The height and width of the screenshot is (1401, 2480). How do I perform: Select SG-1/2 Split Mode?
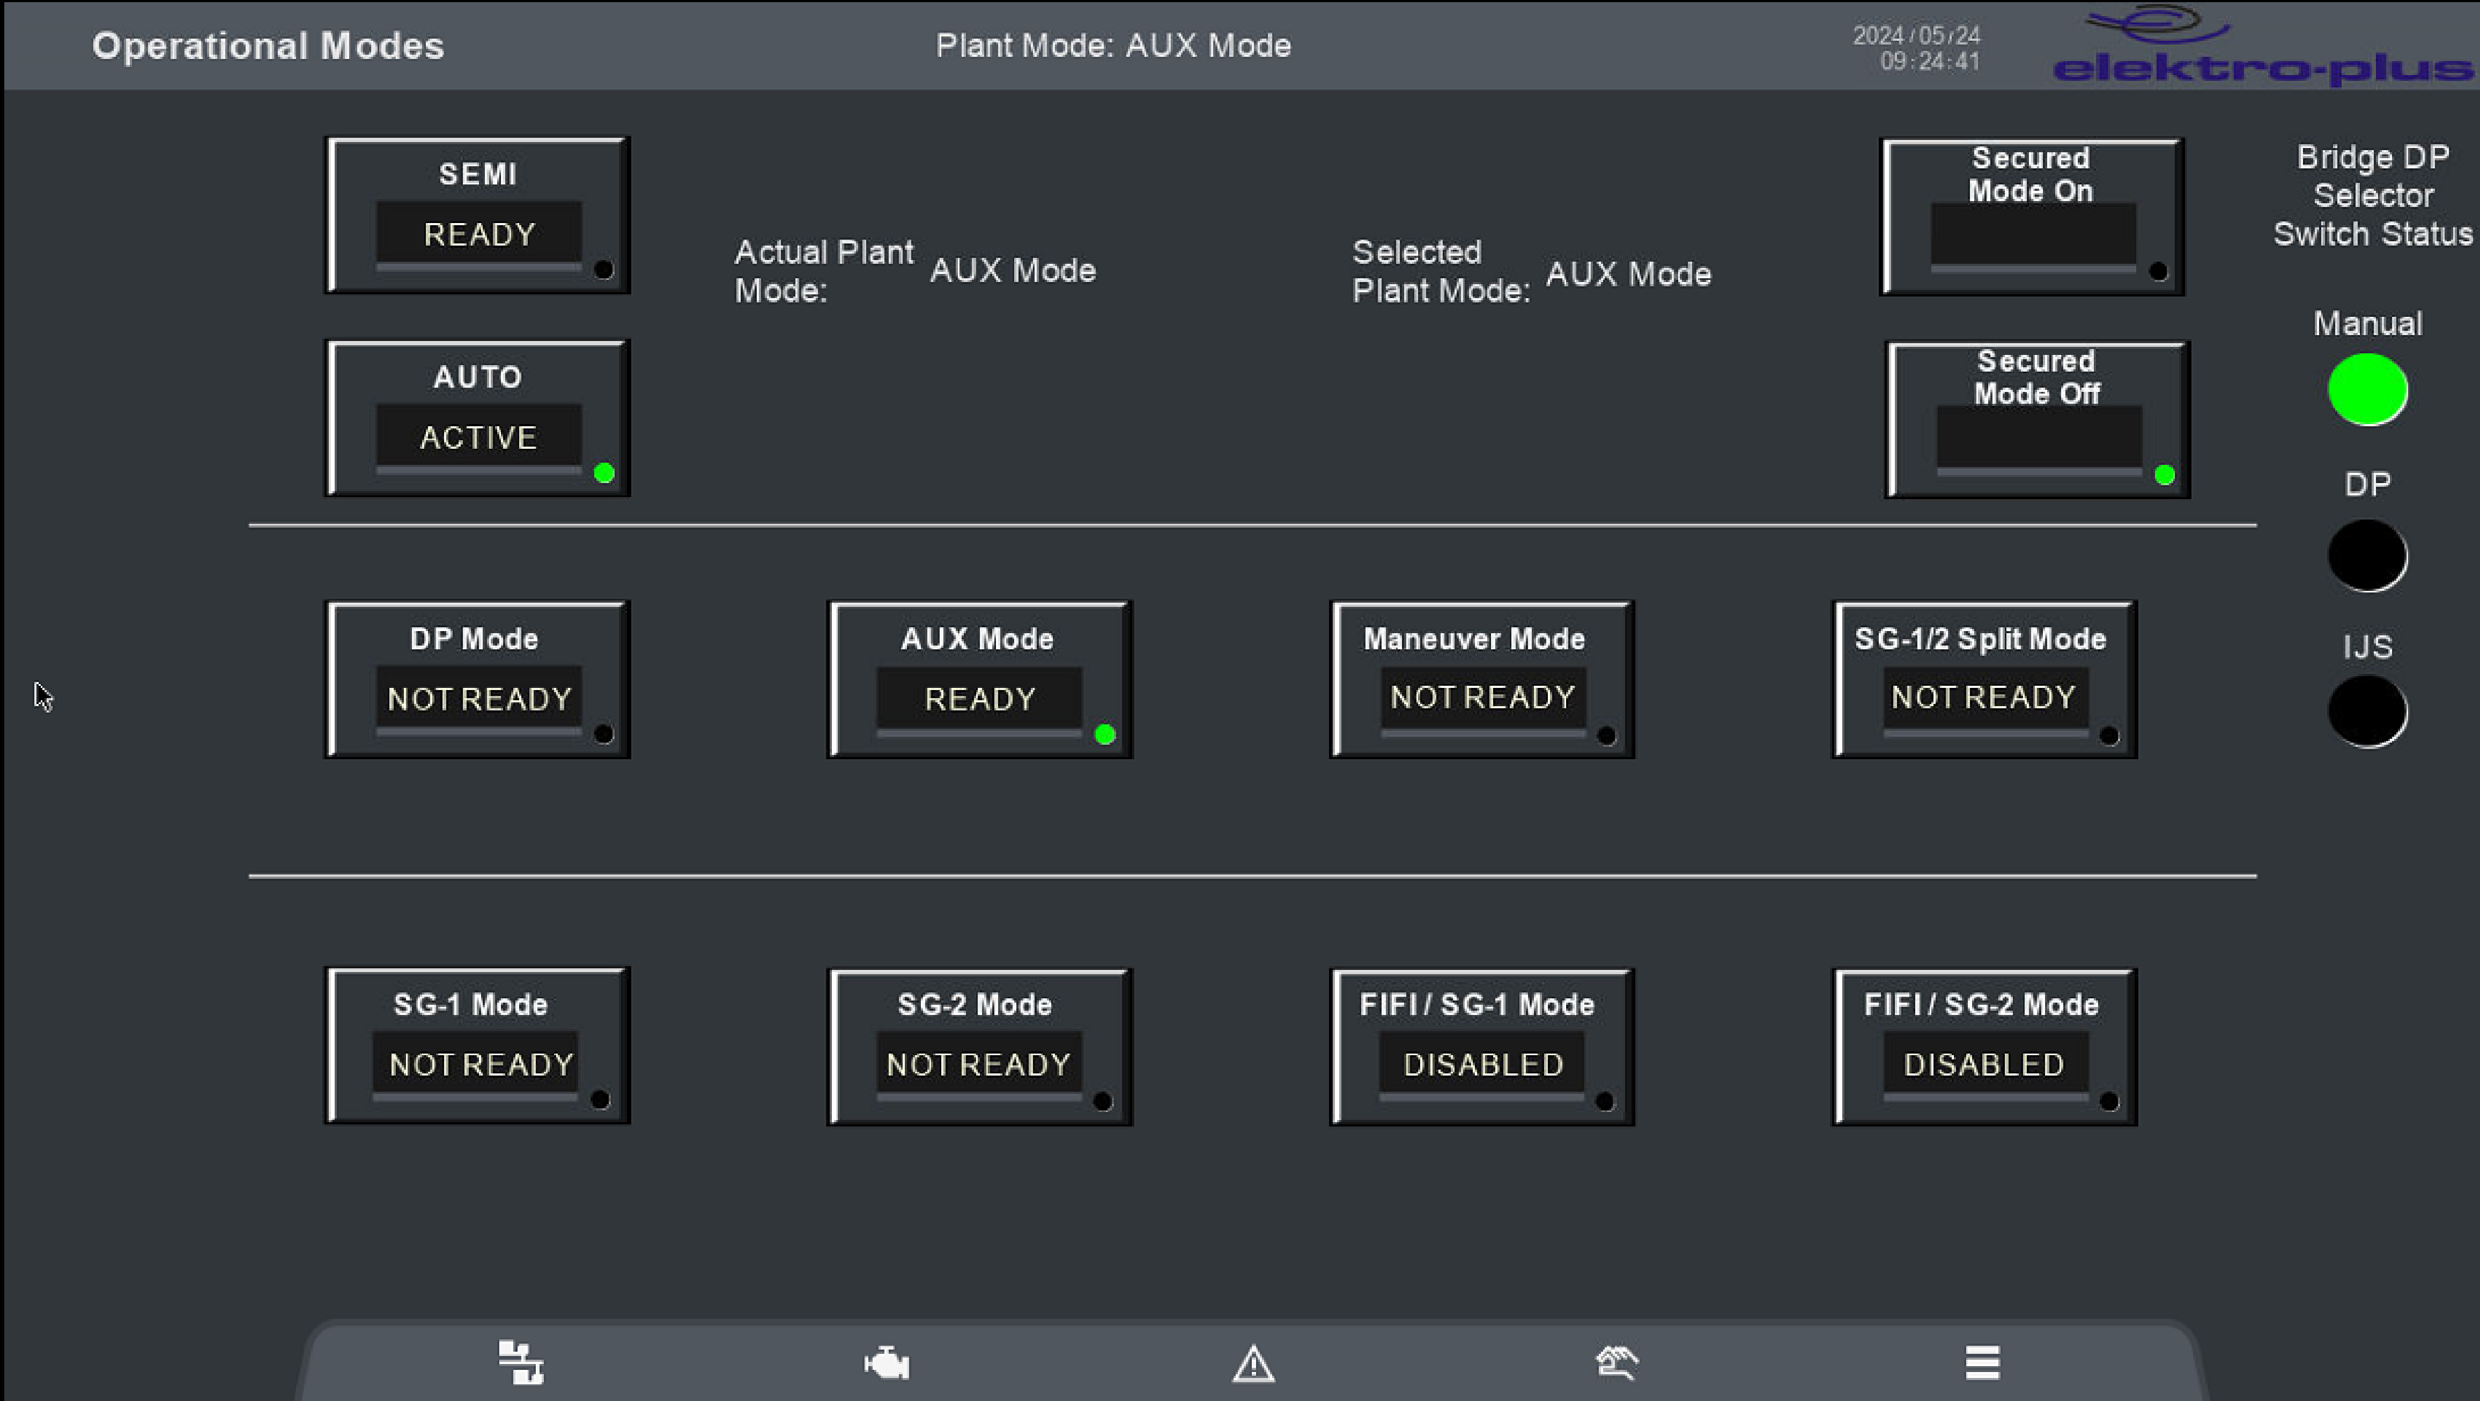point(1983,679)
